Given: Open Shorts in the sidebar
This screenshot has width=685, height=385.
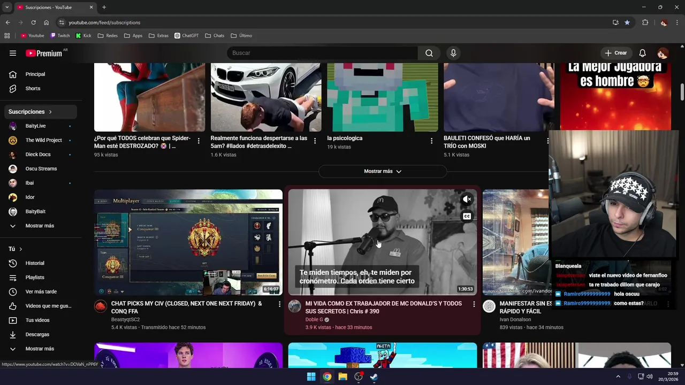Looking at the screenshot, I should coord(42,88).
